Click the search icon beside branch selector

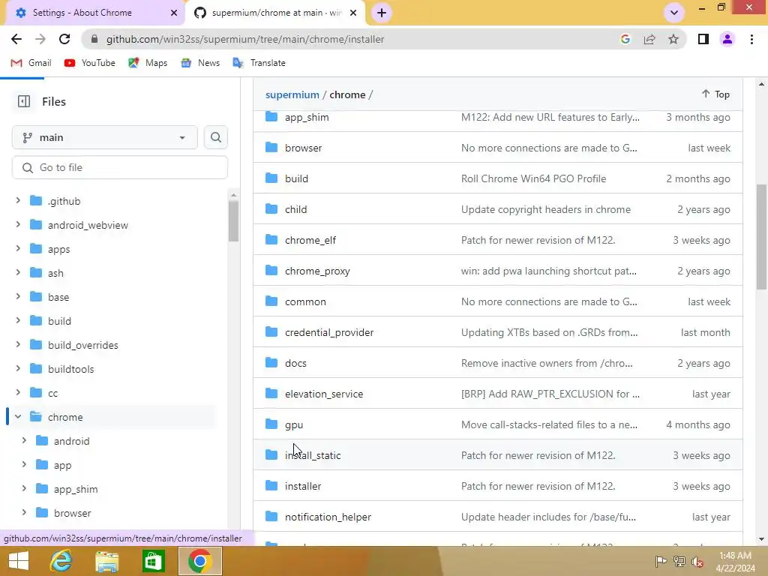click(x=215, y=138)
